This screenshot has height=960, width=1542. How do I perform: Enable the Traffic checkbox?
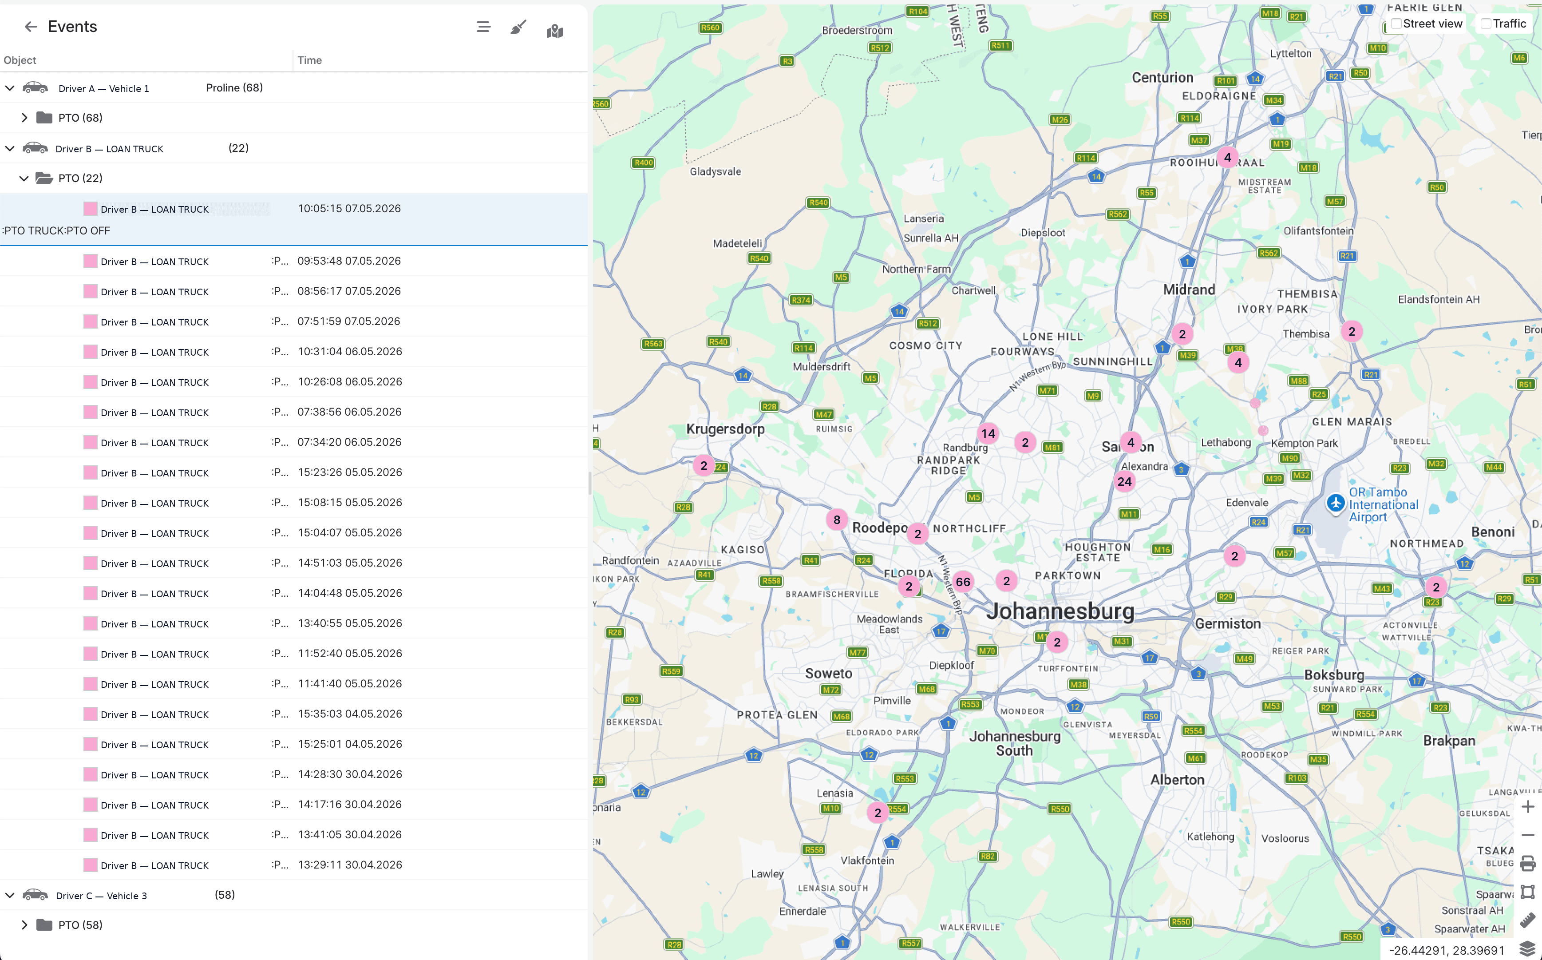click(1486, 24)
